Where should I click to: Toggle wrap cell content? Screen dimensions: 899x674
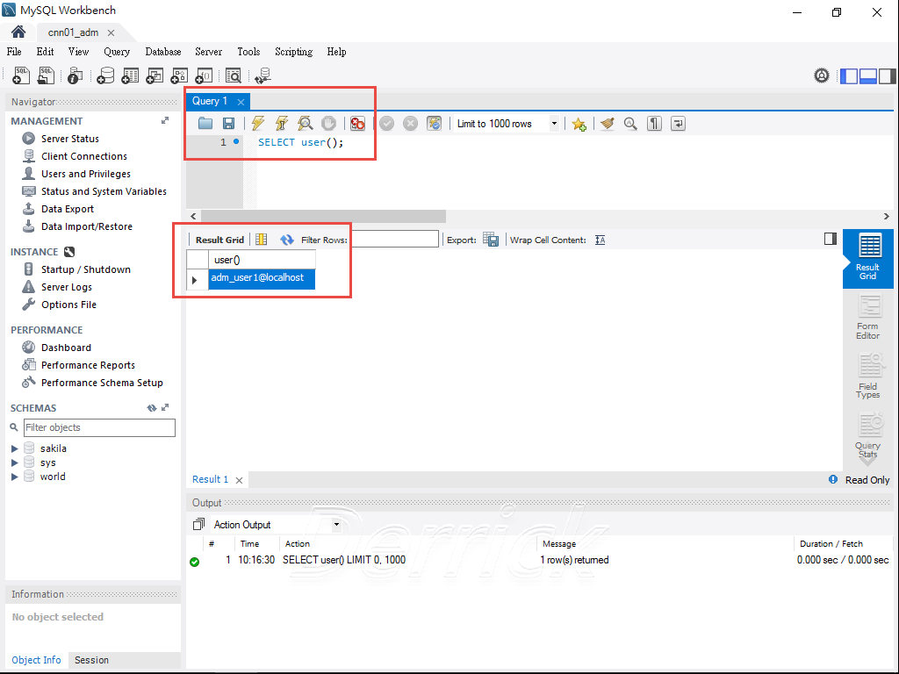tap(601, 240)
